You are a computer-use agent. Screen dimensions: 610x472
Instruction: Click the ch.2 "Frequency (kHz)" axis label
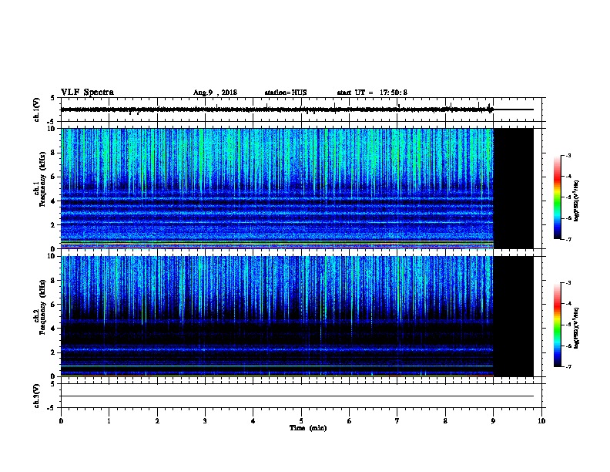point(42,307)
